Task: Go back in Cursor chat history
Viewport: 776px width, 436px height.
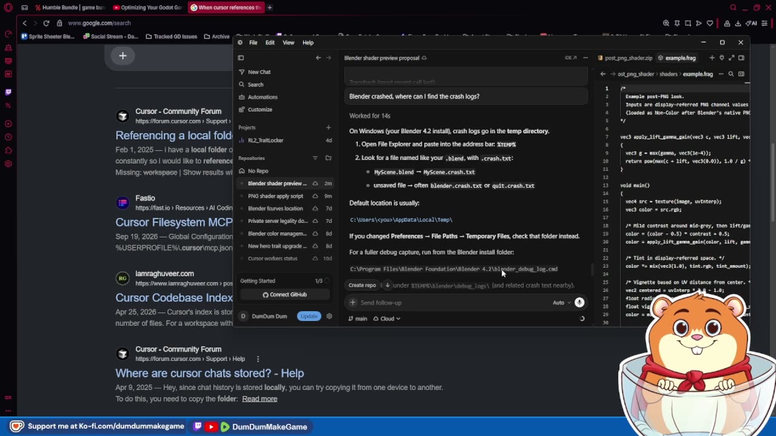Action: click(x=318, y=58)
